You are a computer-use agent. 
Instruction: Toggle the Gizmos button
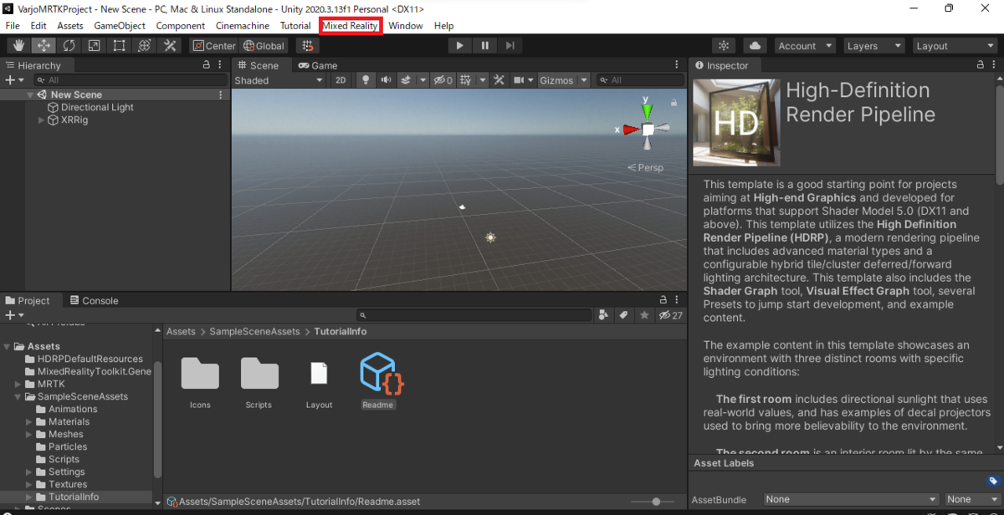pos(556,80)
